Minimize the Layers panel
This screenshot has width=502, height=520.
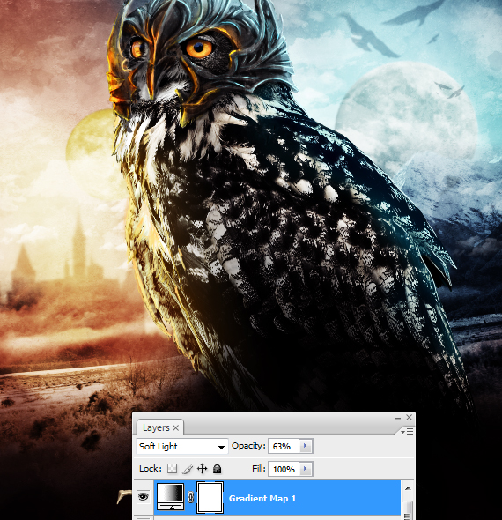(x=397, y=418)
